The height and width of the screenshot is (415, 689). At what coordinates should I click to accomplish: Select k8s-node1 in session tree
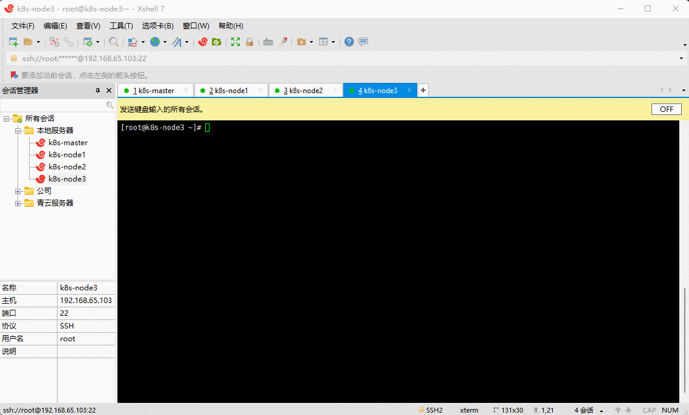(x=67, y=155)
